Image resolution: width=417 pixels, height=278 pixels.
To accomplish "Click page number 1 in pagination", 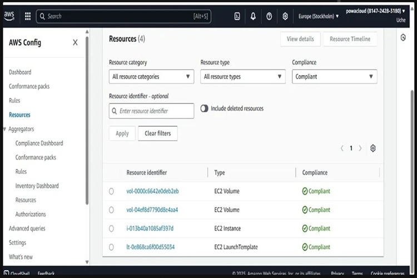I will [x=351, y=148].
